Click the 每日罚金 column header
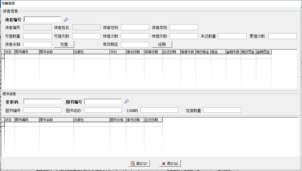The image size is (302, 171). click(x=248, y=52)
